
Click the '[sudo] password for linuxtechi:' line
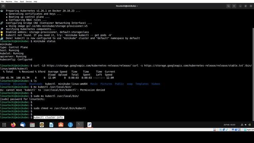click(23, 99)
